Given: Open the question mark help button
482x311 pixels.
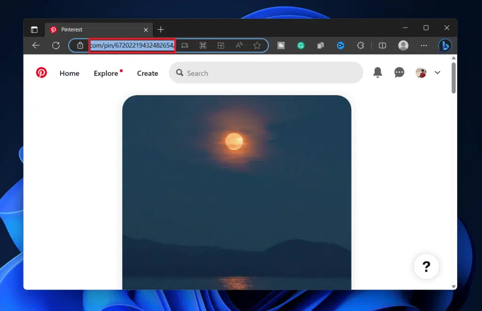Looking at the screenshot, I should [426, 266].
